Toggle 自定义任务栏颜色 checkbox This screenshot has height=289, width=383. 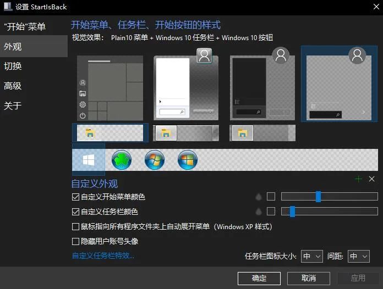(x=75, y=212)
